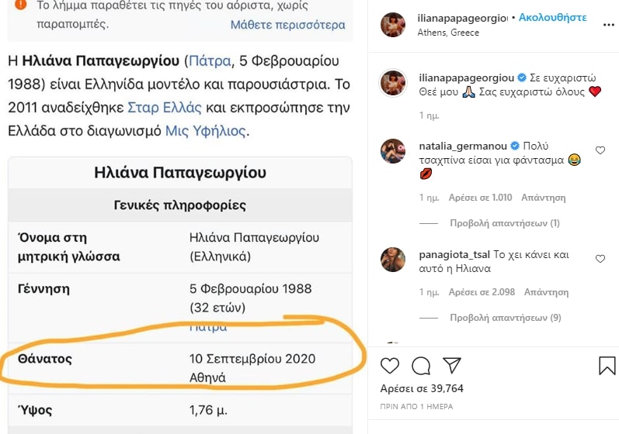Expand Προβολή απαντήσεων (1) replies
The image size is (619, 434).
(x=505, y=223)
